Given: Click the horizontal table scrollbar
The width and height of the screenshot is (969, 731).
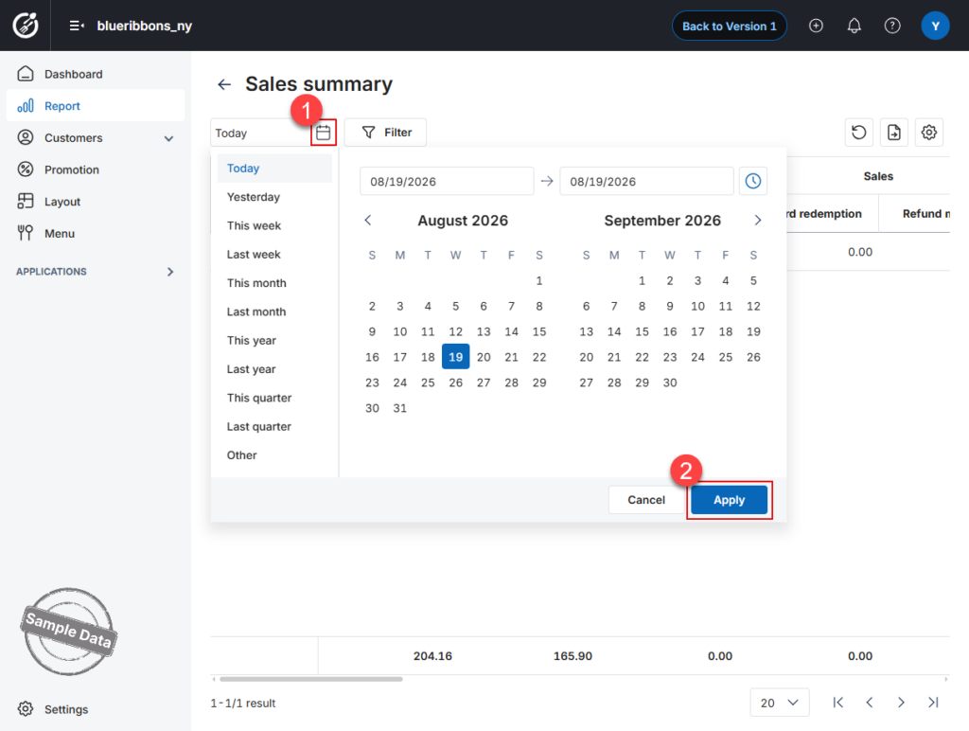Looking at the screenshot, I should tap(310, 679).
